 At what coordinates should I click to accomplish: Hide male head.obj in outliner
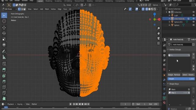(194, 19)
